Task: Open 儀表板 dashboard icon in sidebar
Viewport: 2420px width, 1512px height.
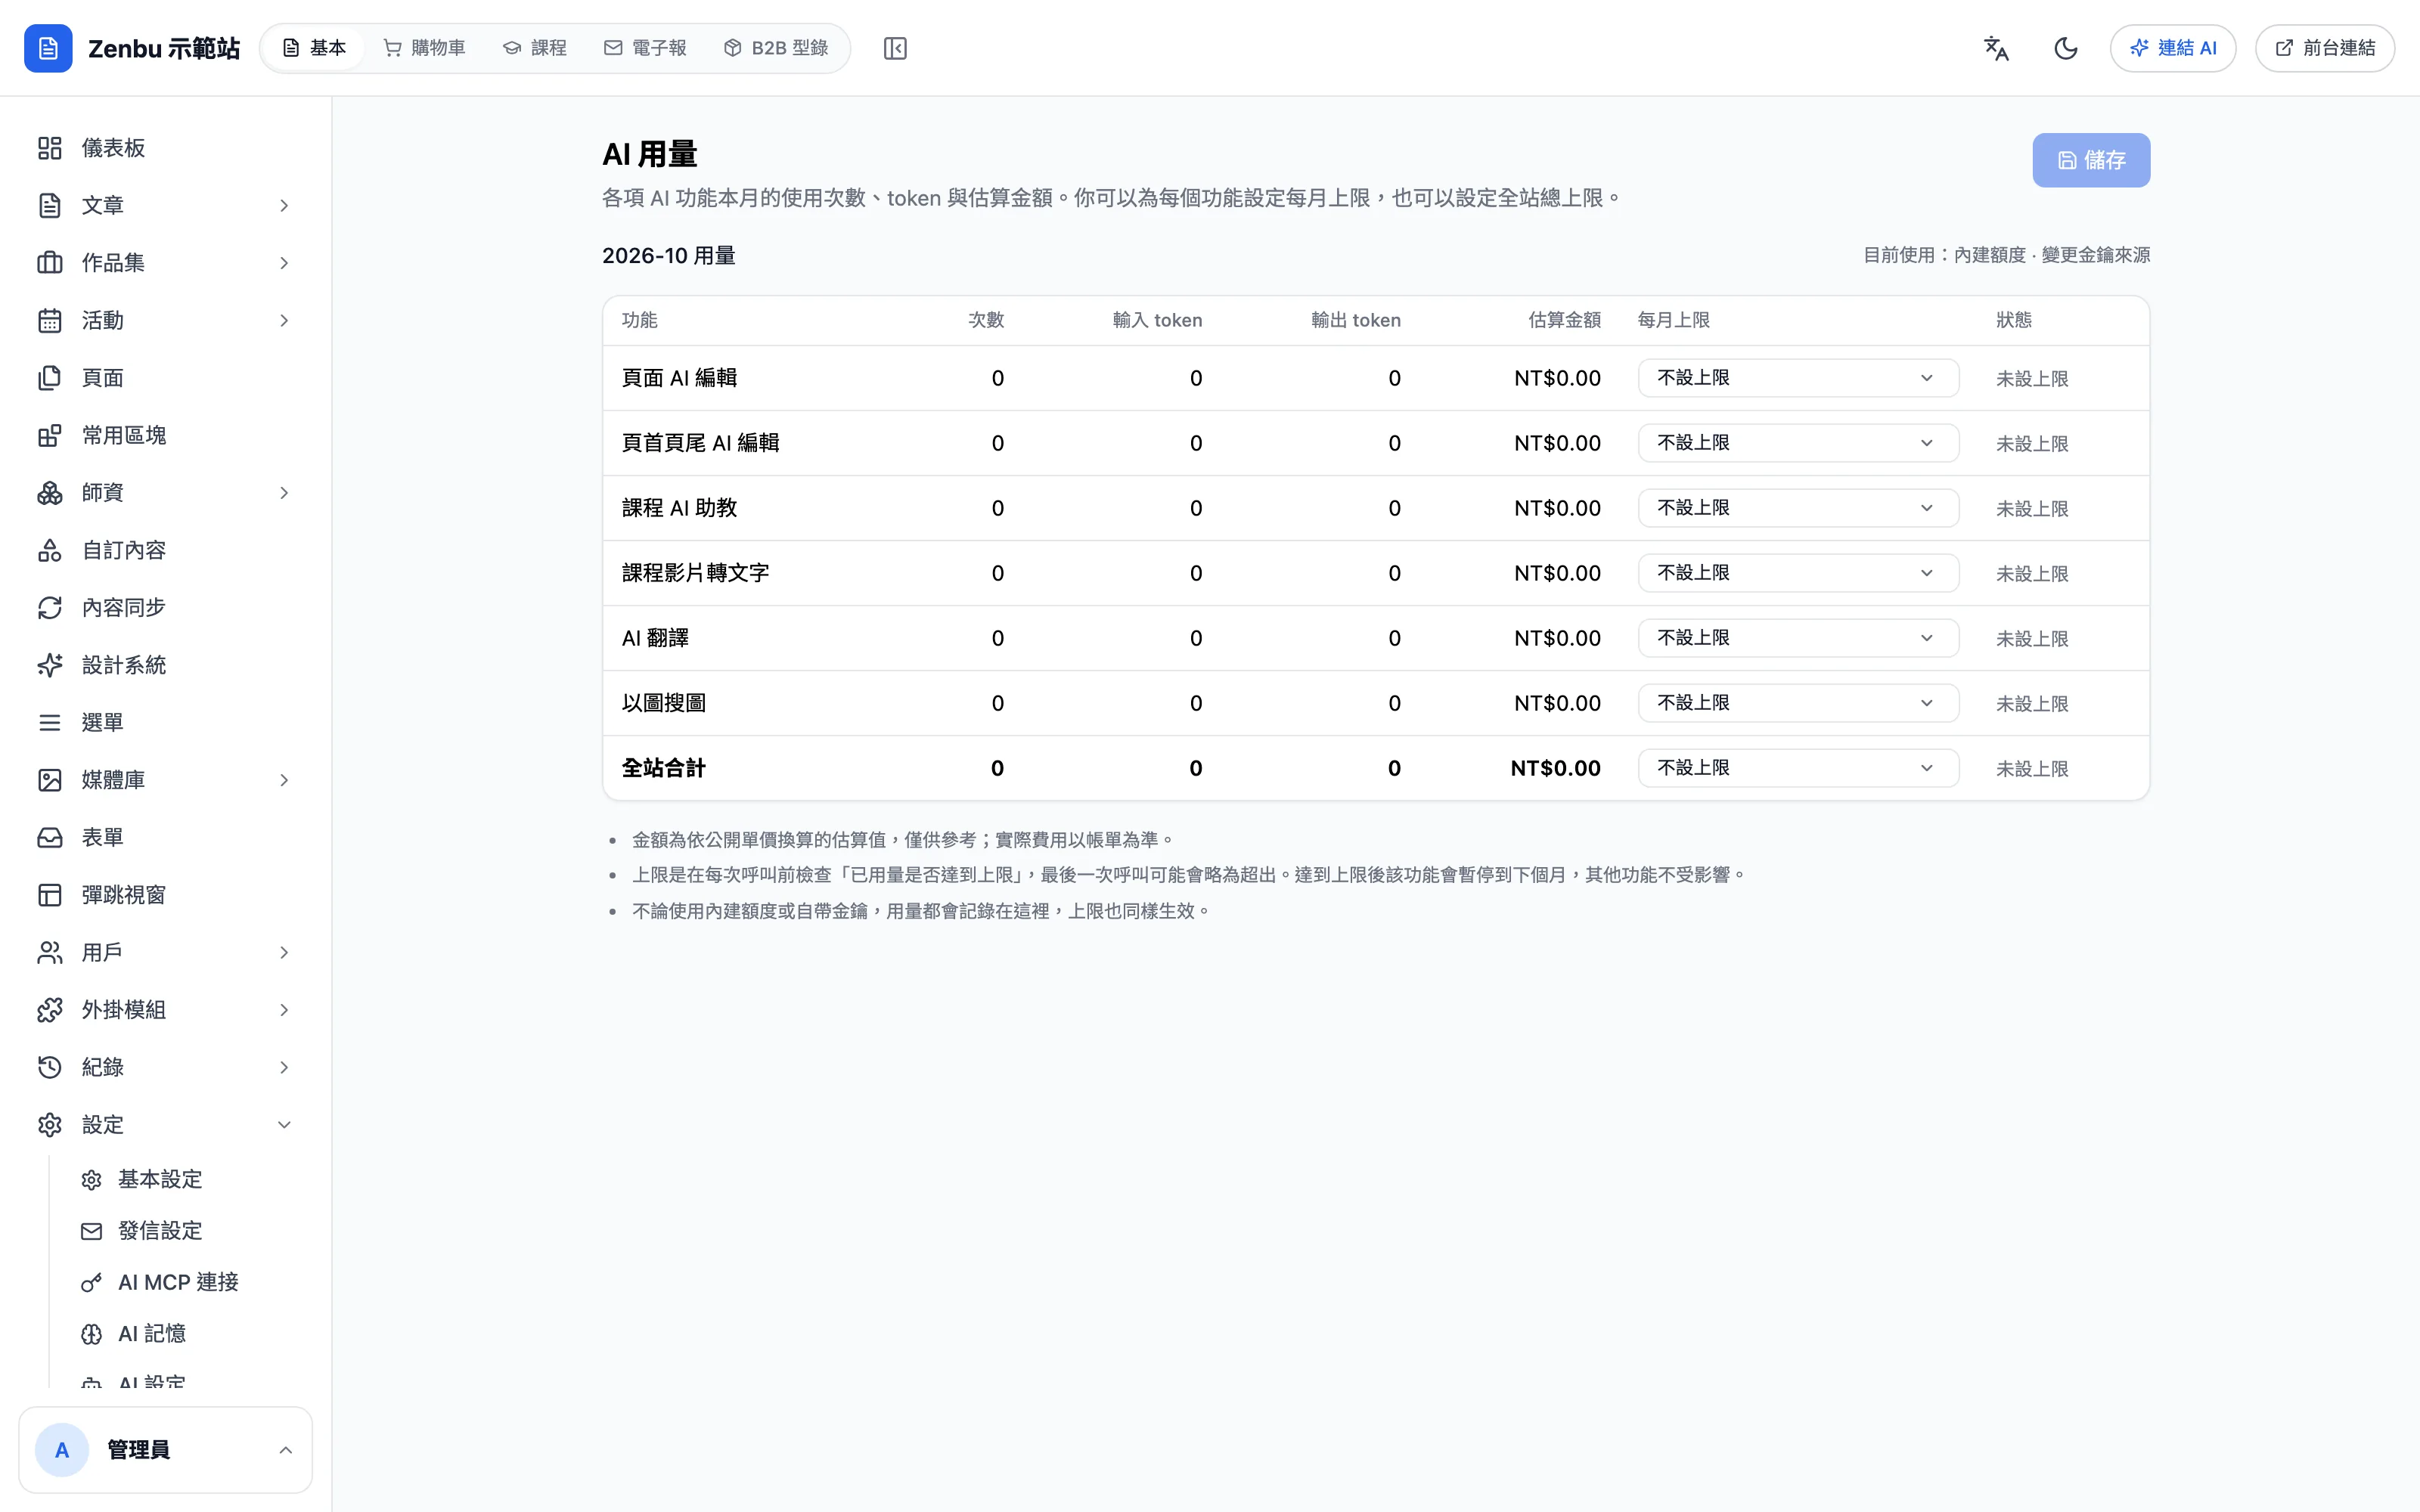Action: (x=50, y=148)
